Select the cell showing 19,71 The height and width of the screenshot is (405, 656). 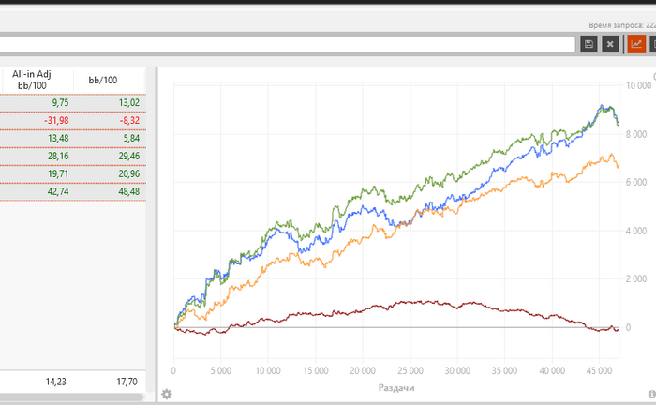[x=58, y=173]
